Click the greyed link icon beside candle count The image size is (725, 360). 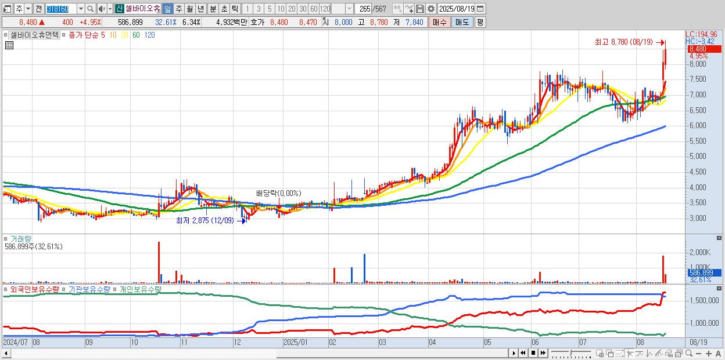397,9
